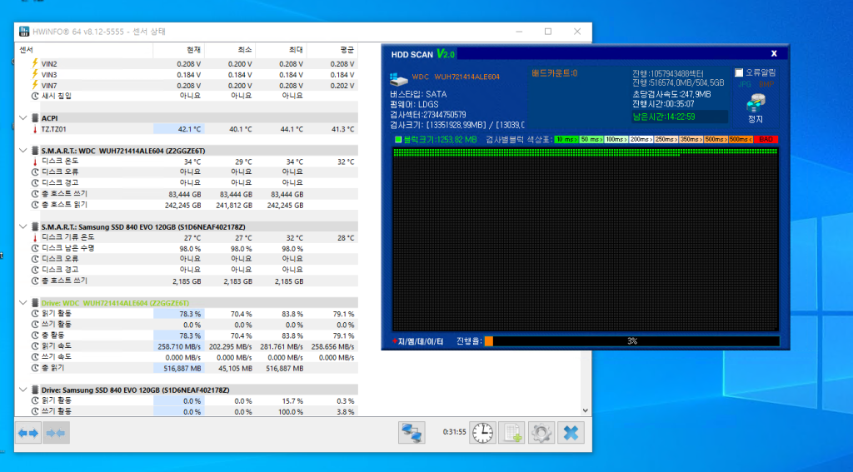Click the WDC WUH721414ALE604 model name in HDD Scan
The height and width of the screenshot is (472, 853).
point(456,77)
